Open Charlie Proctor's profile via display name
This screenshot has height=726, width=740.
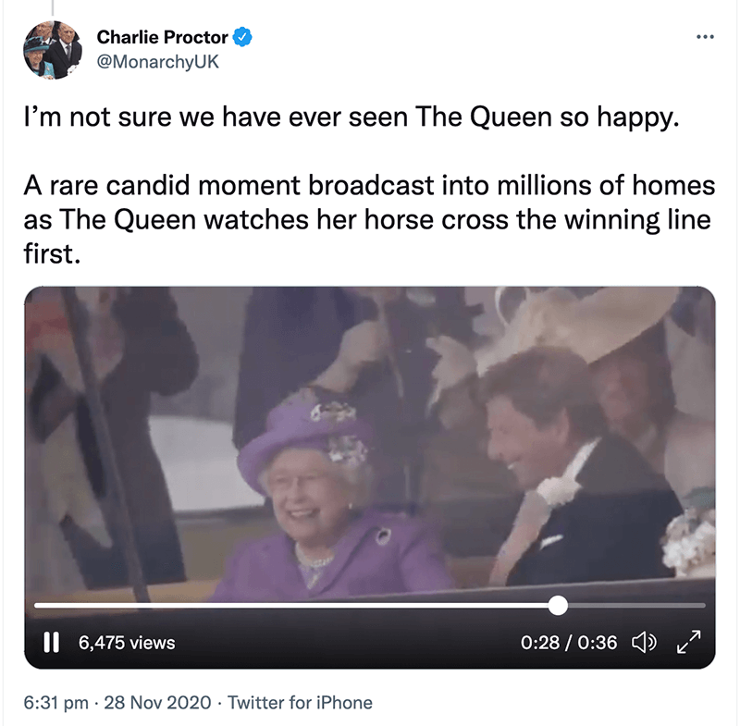(163, 37)
